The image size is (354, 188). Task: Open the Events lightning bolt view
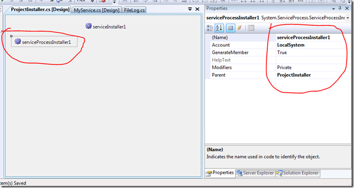(x=240, y=28)
